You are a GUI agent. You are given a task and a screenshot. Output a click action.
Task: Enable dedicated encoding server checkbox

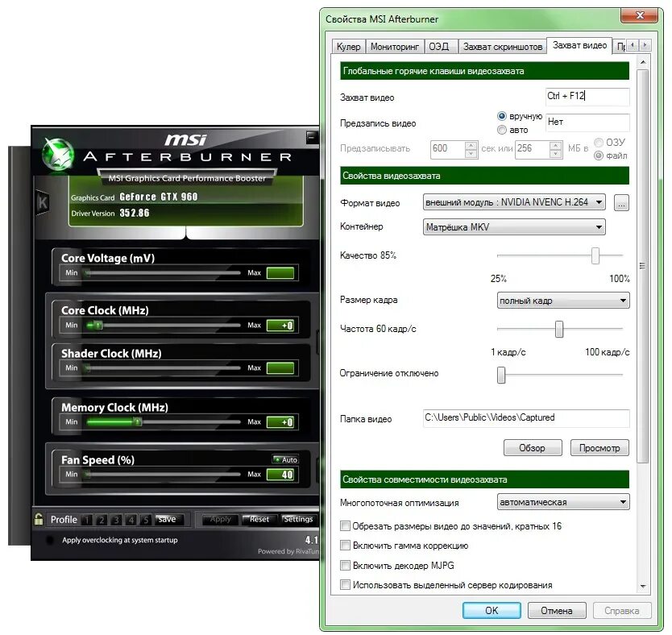[x=345, y=584]
